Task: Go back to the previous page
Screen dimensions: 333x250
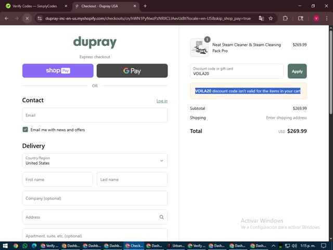Action: 7,19
